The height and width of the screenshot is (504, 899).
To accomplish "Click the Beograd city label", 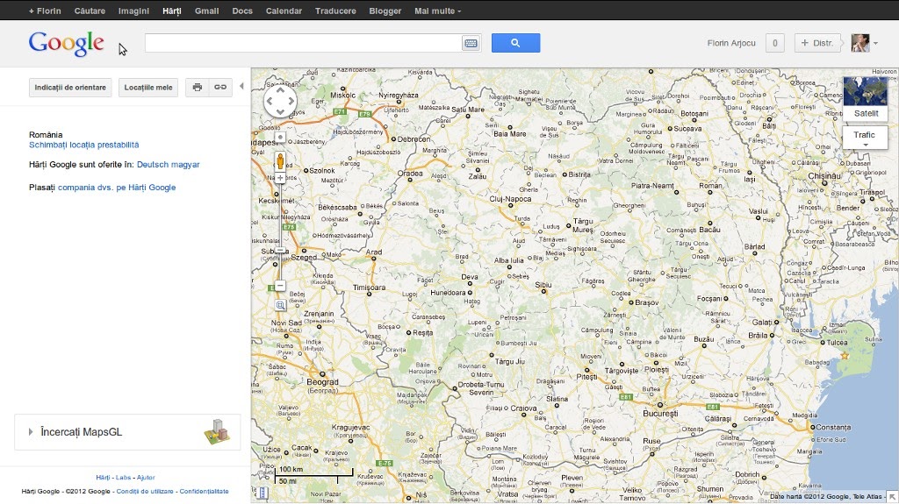I will click(x=323, y=382).
